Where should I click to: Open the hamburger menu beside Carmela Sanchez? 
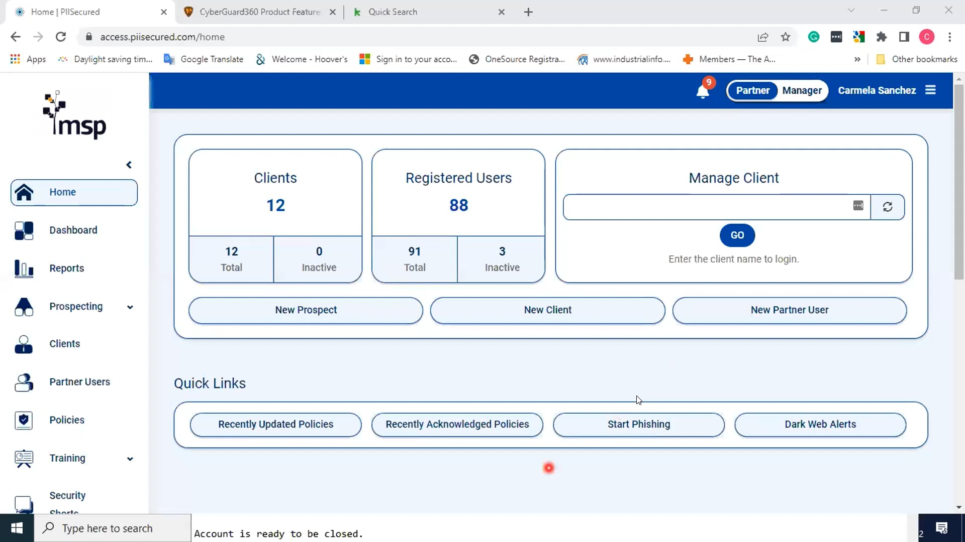point(930,90)
